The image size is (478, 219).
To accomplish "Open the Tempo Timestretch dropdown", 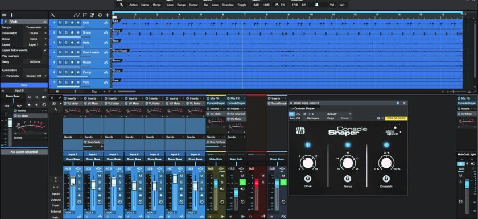I will tap(36, 27).
